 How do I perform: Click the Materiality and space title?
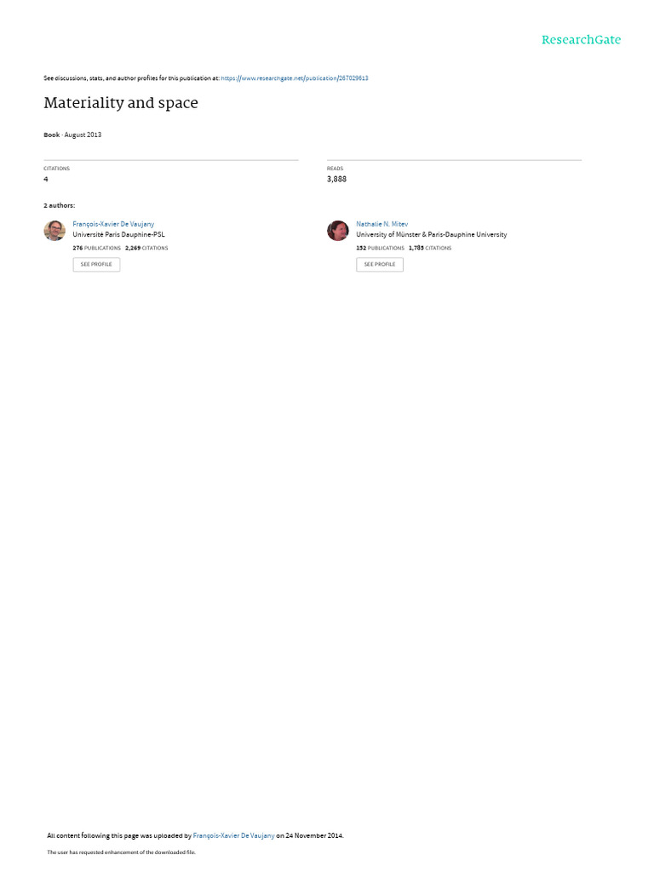pos(121,103)
